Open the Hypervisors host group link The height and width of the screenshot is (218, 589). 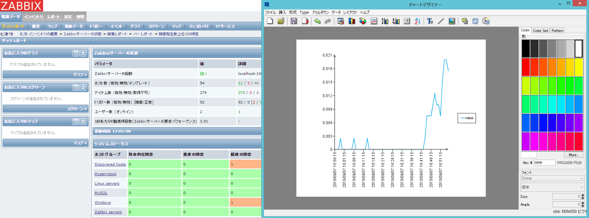tap(105, 174)
